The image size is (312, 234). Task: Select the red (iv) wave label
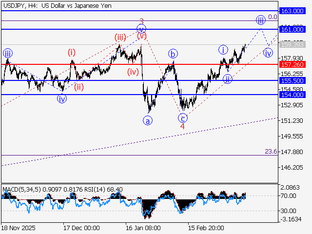click(x=133, y=72)
